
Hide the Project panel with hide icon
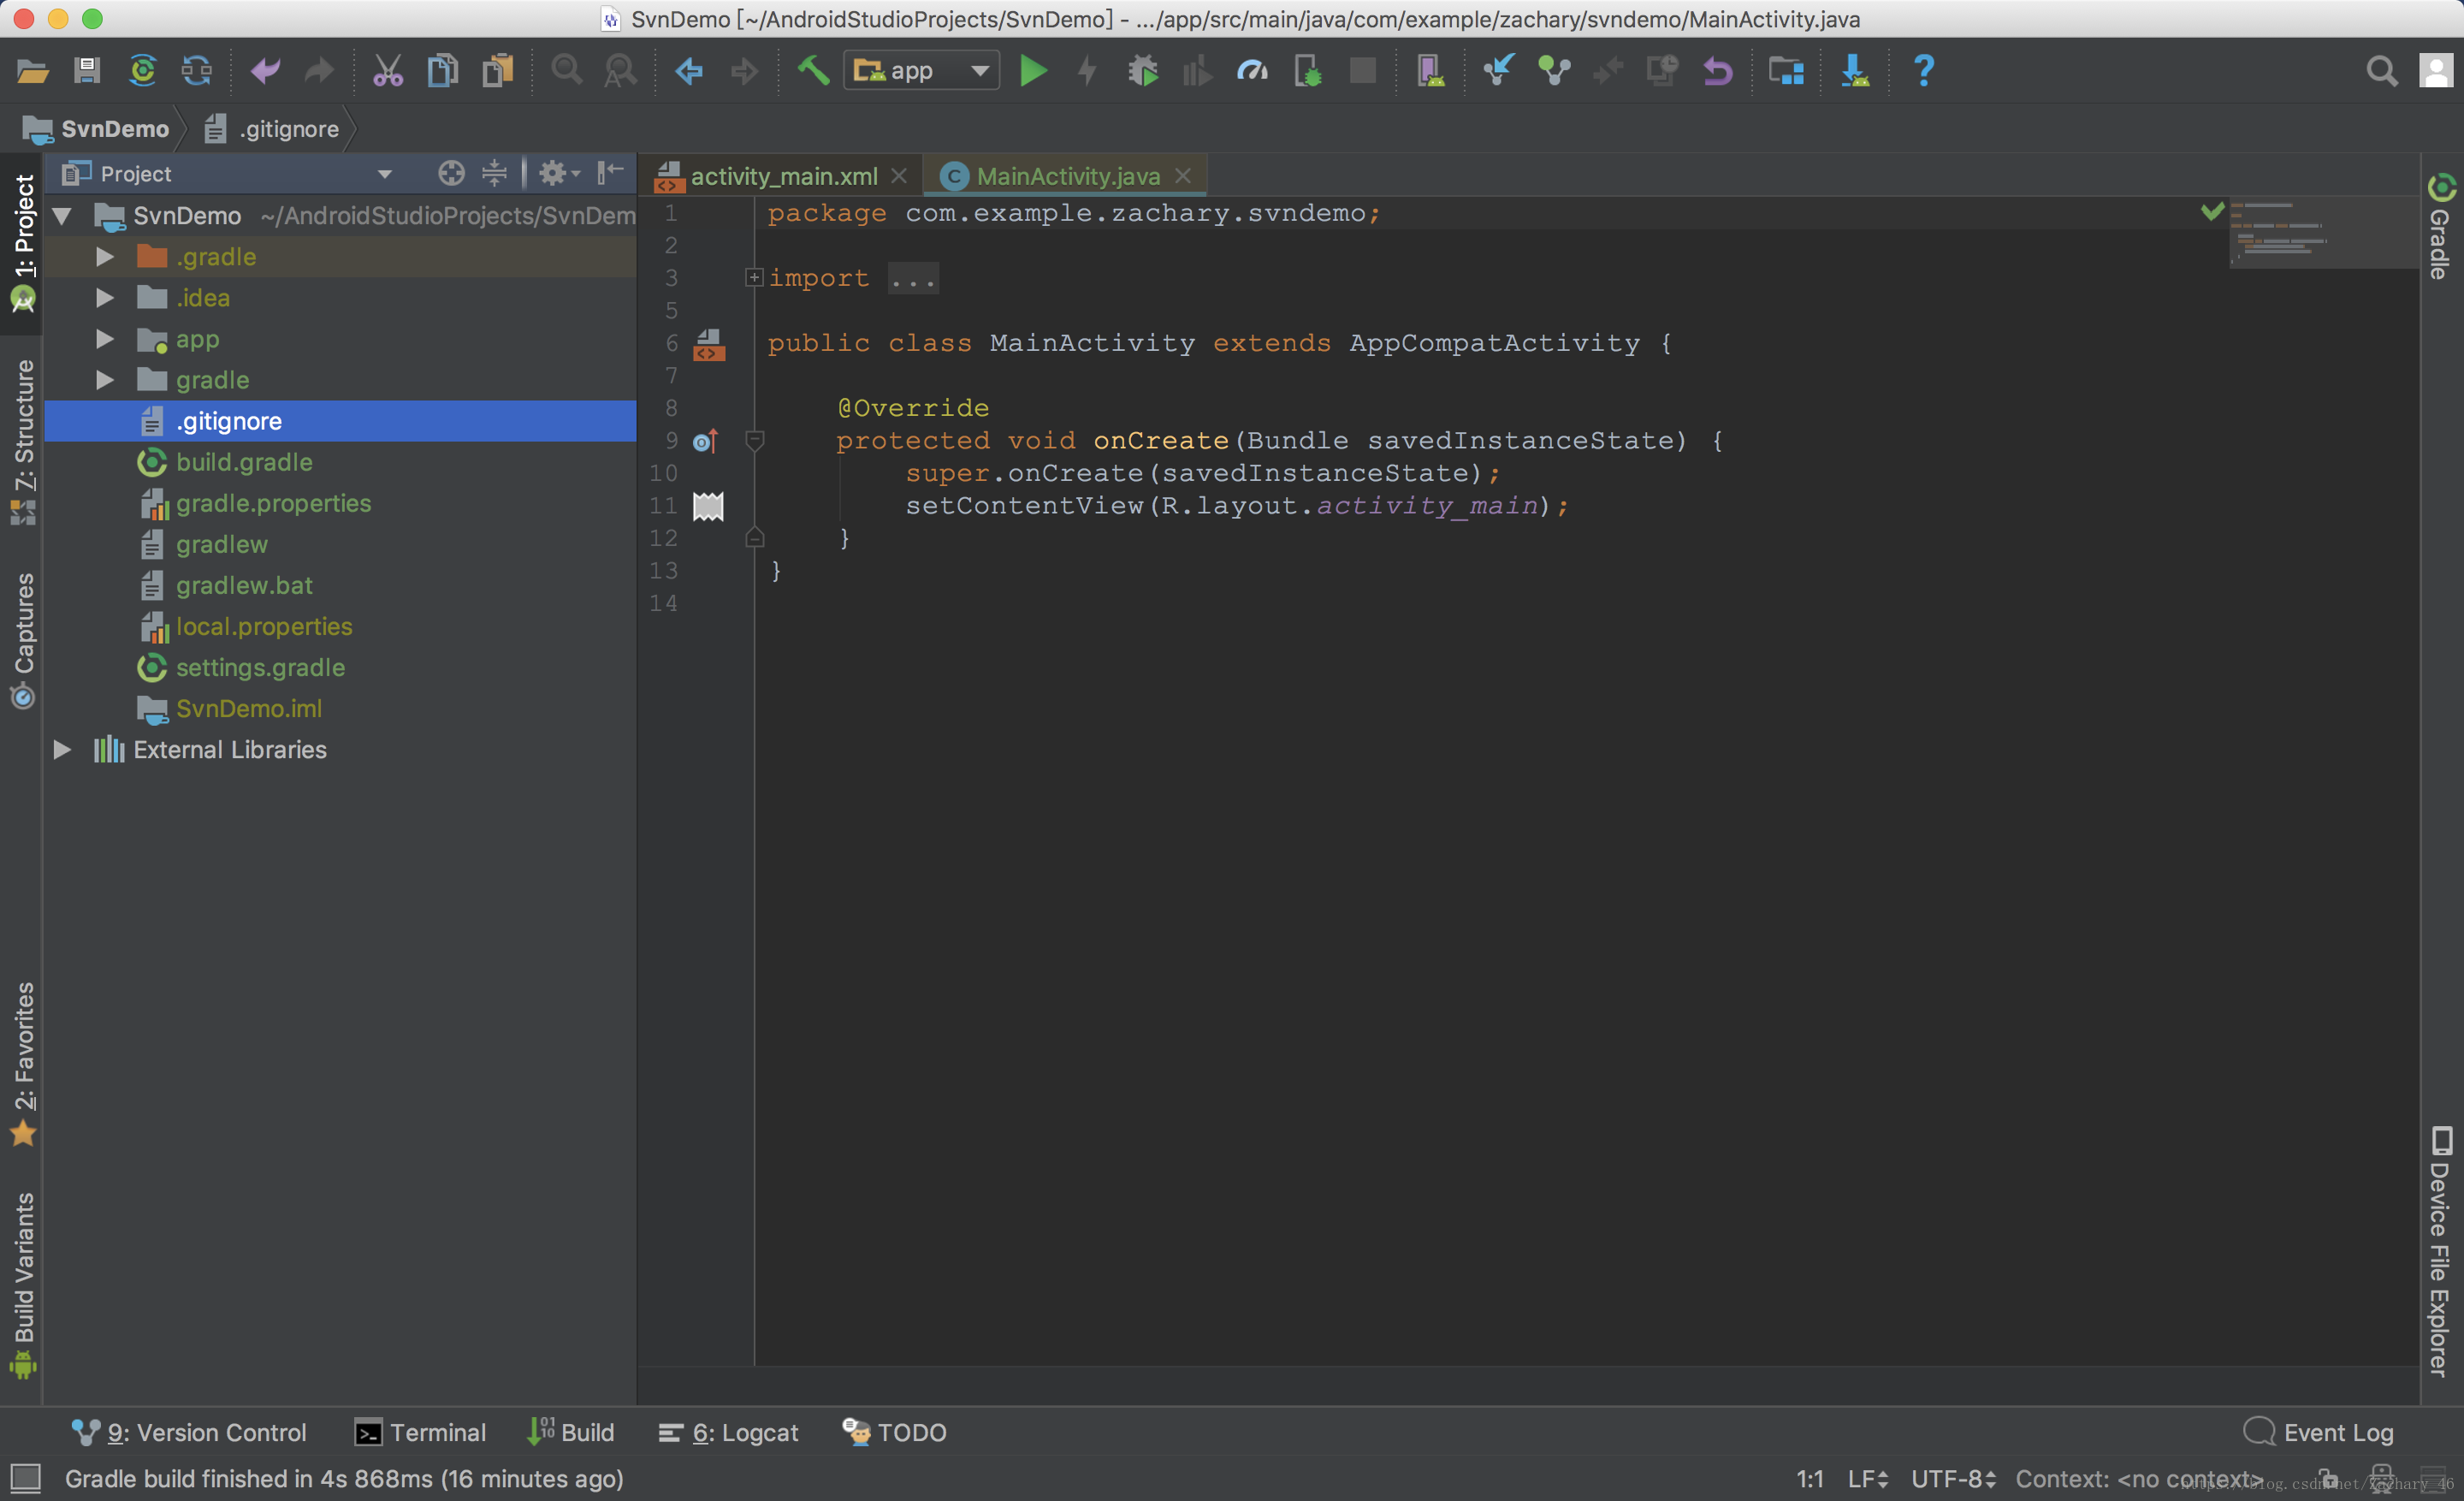pyautogui.click(x=610, y=173)
